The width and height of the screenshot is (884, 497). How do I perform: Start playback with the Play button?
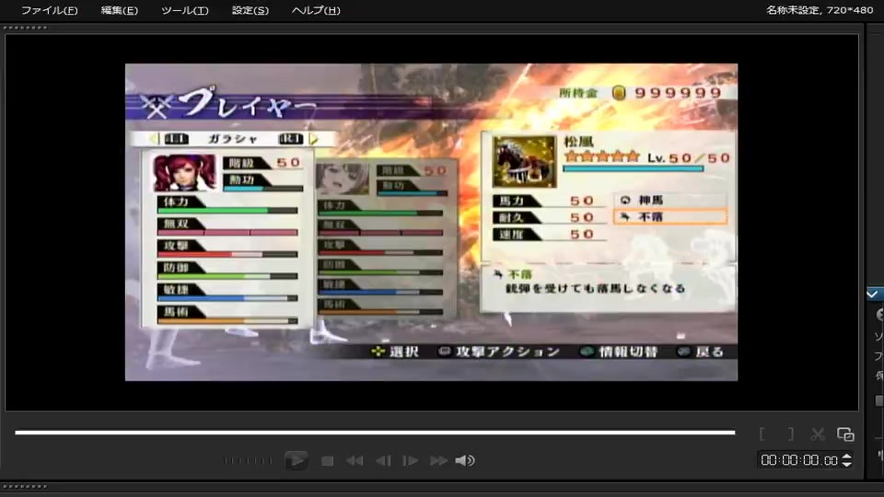[296, 460]
